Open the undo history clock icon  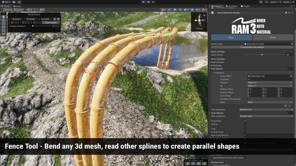(x=261, y=2)
